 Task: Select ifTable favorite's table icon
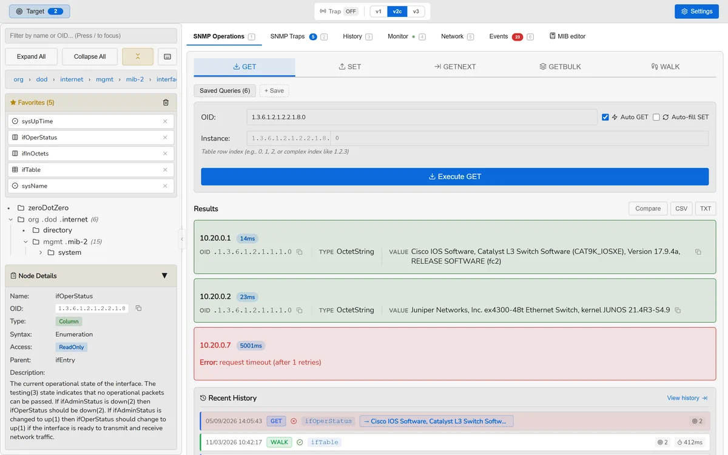15,170
